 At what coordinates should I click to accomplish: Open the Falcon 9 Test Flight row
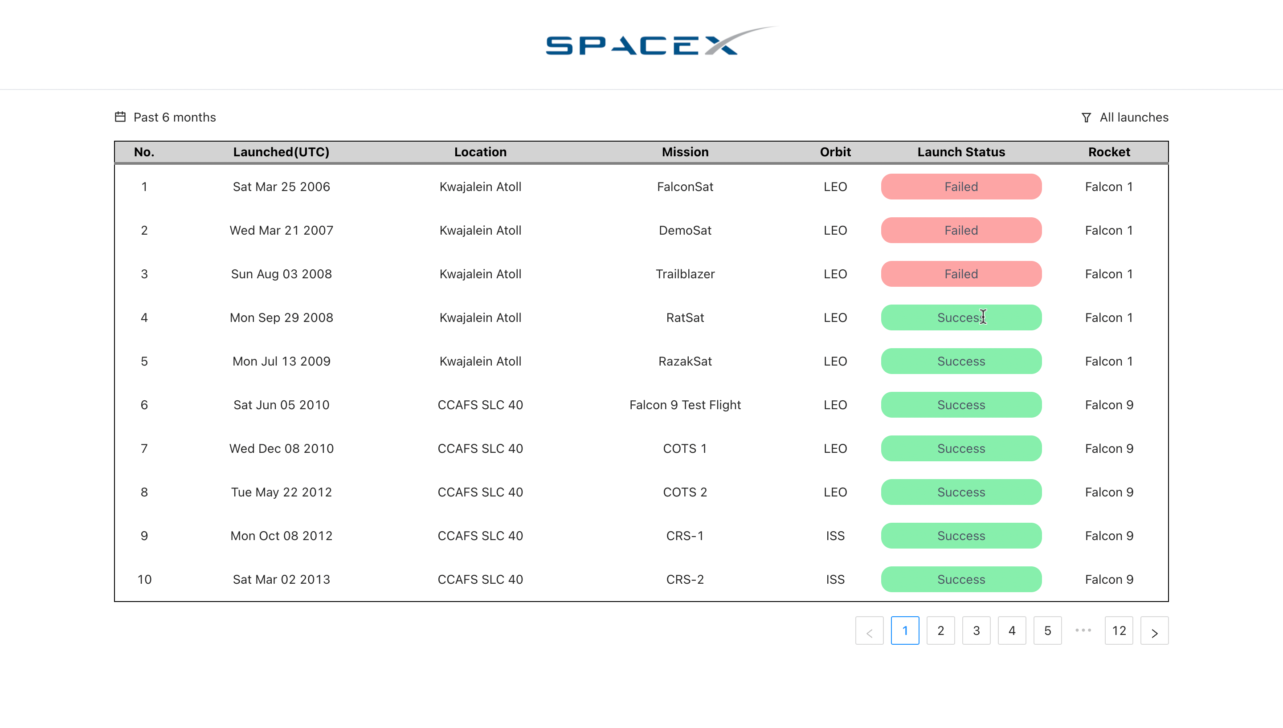pyautogui.click(x=685, y=405)
